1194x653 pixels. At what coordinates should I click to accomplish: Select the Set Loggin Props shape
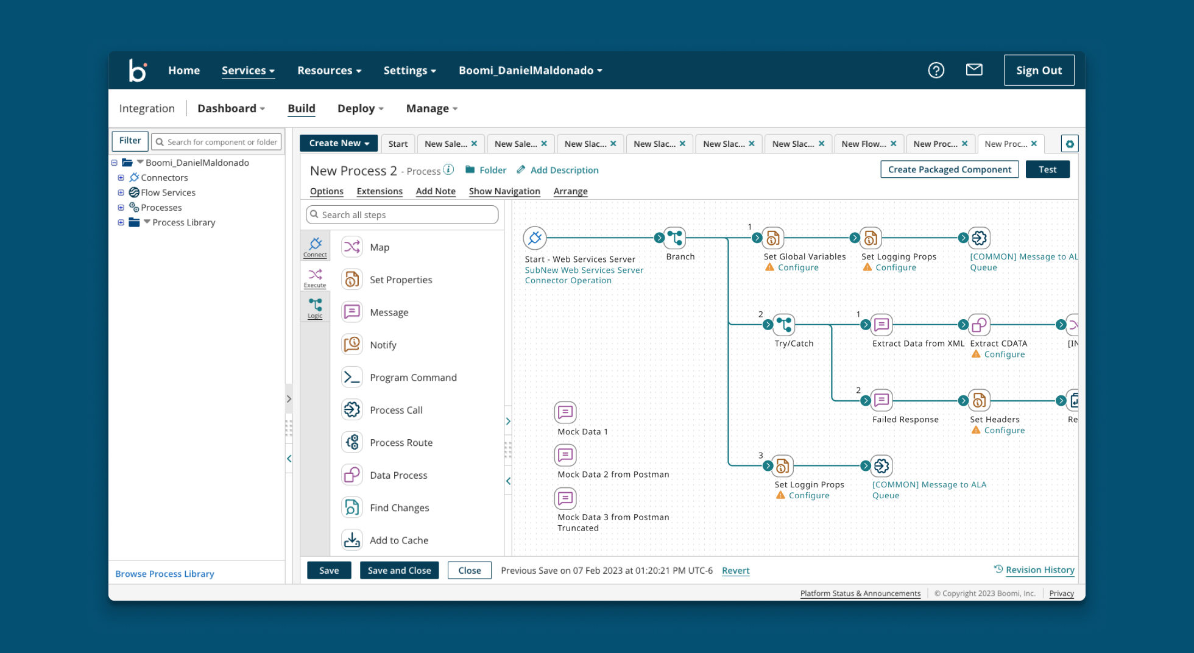coord(783,466)
